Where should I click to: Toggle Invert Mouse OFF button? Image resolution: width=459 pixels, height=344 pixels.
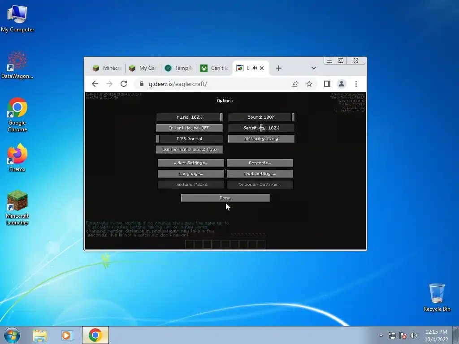click(190, 128)
